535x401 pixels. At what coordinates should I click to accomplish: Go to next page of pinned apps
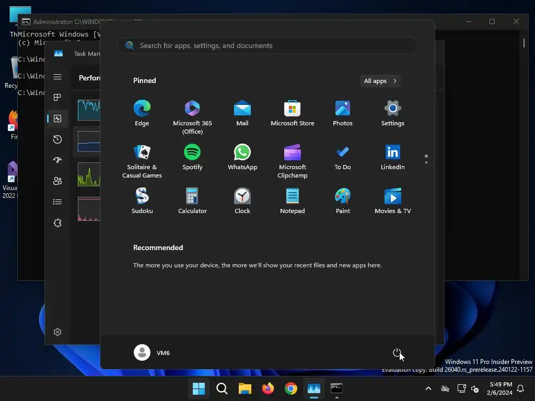coord(426,162)
